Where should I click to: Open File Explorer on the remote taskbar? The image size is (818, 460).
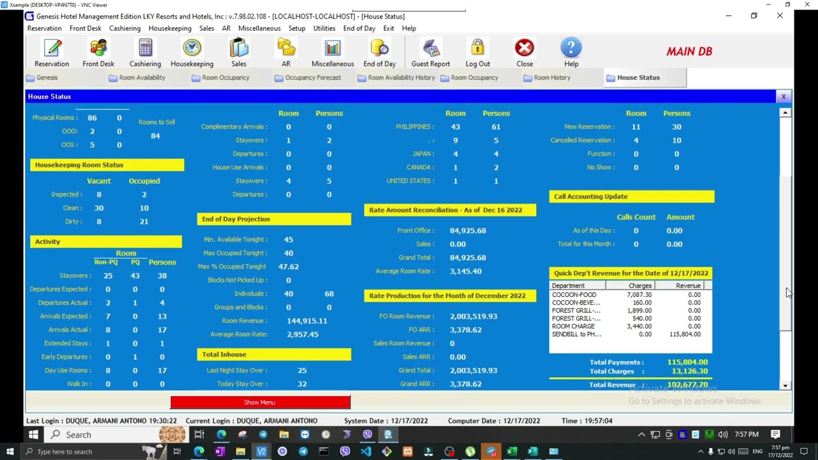[284, 434]
